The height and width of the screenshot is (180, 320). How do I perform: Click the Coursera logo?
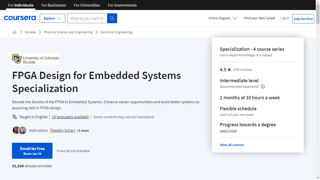pos(20,18)
